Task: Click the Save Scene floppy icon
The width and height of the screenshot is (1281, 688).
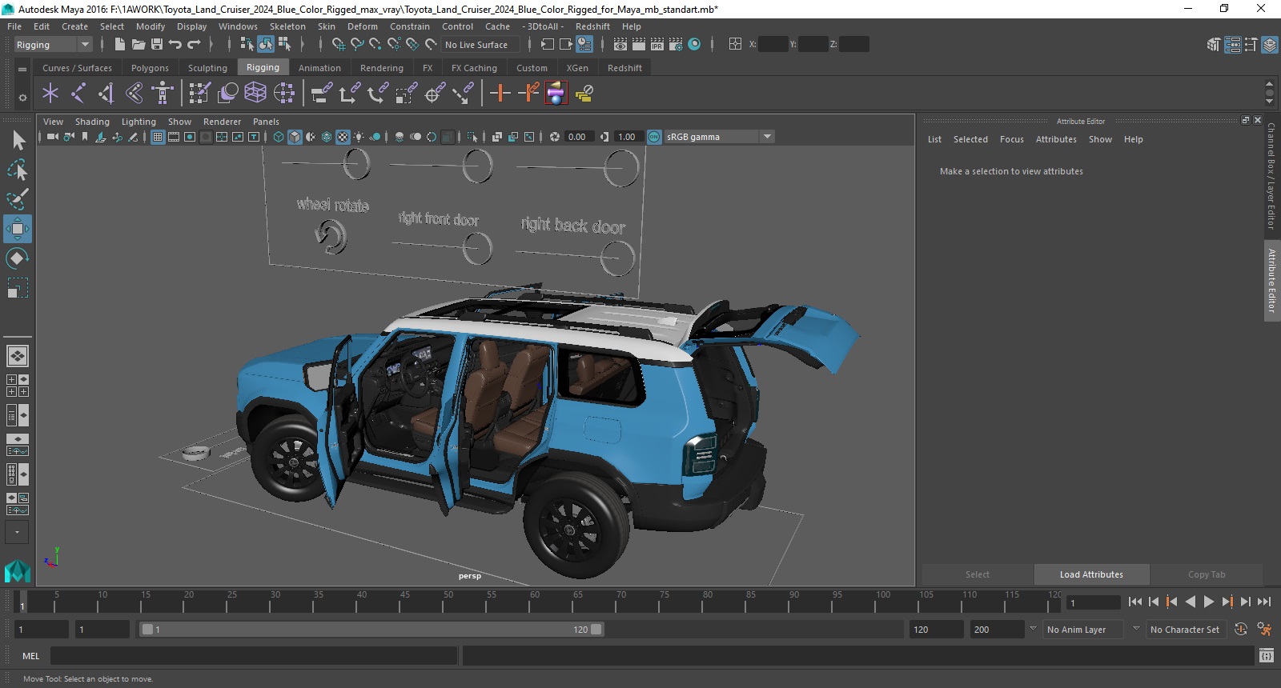Action: (x=157, y=45)
